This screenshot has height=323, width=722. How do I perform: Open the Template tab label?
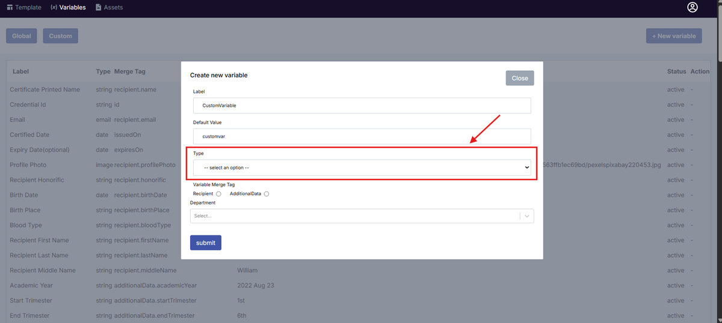[x=28, y=8]
